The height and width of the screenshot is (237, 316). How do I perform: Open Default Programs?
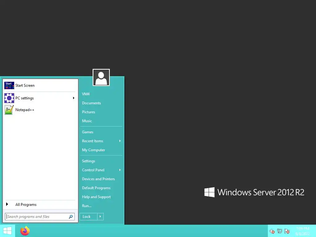pos(96,188)
